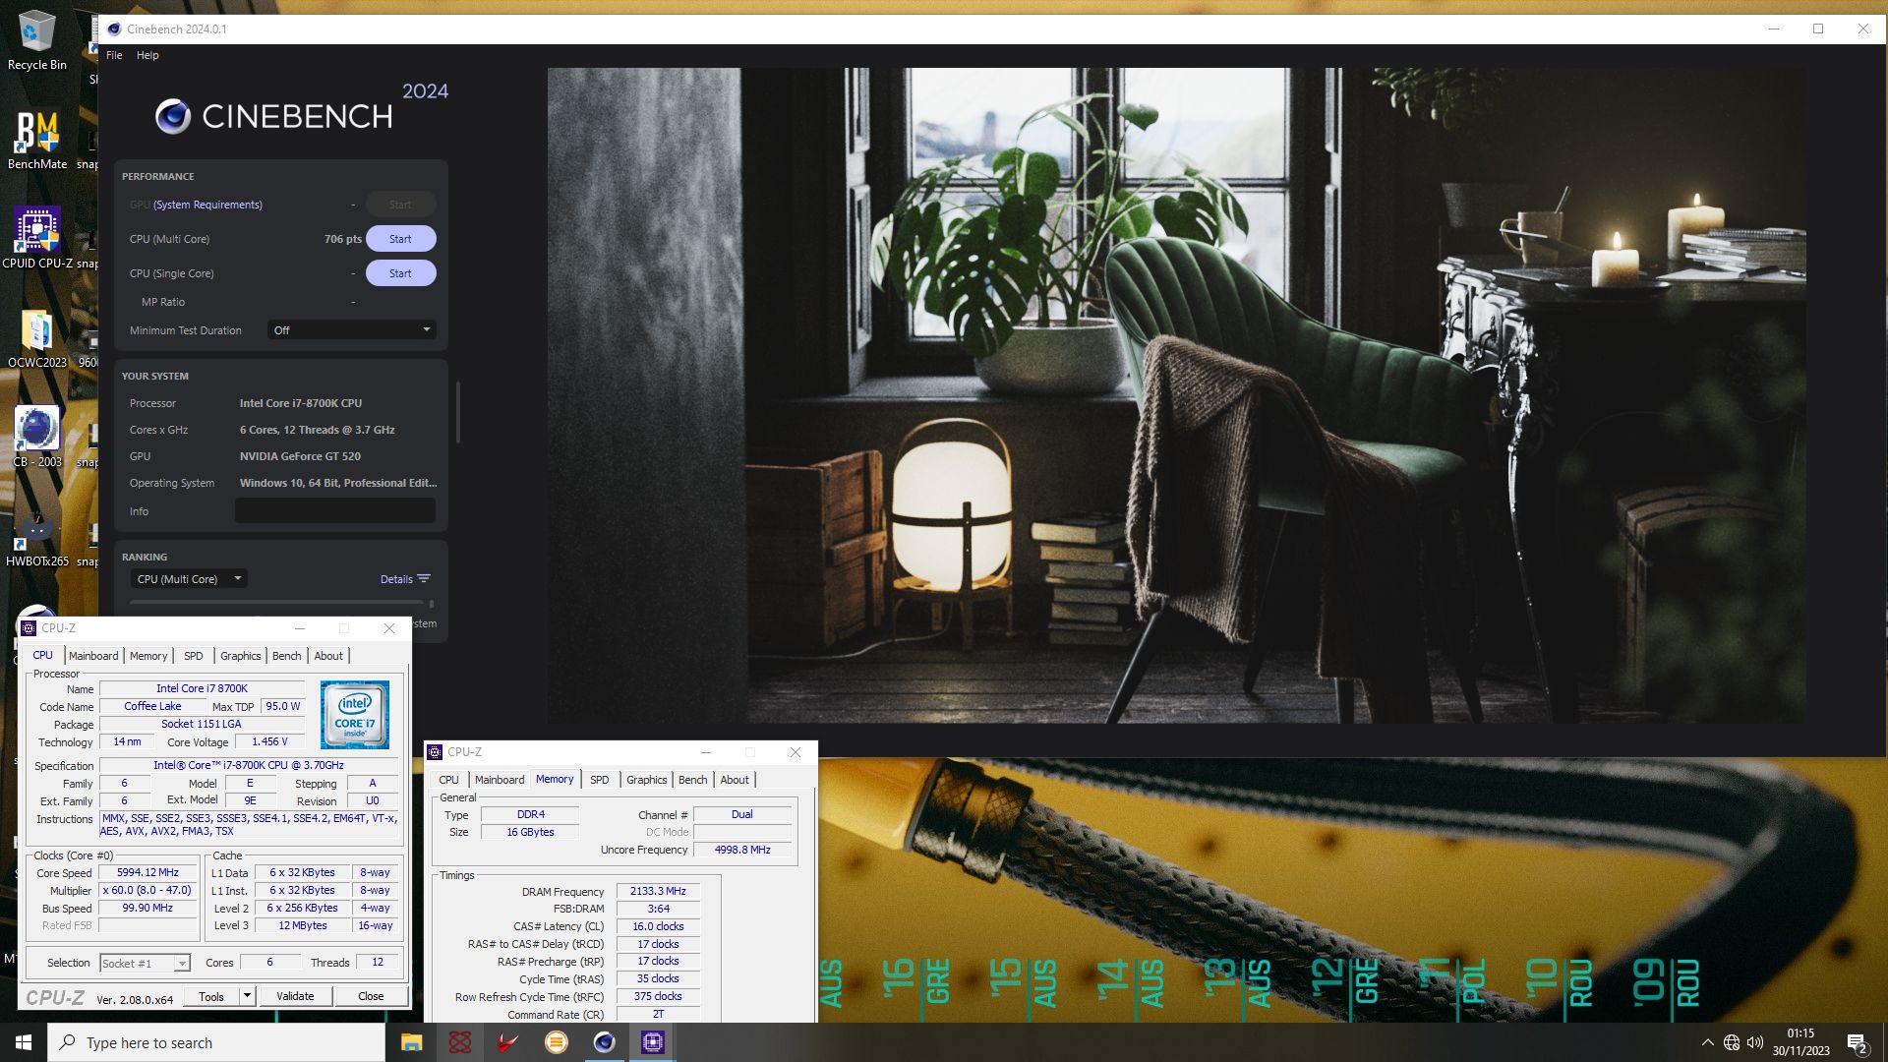Open the Recycle Bin desktop icon
This screenshot has width=1888, height=1062.
click(x=37, y=39)
